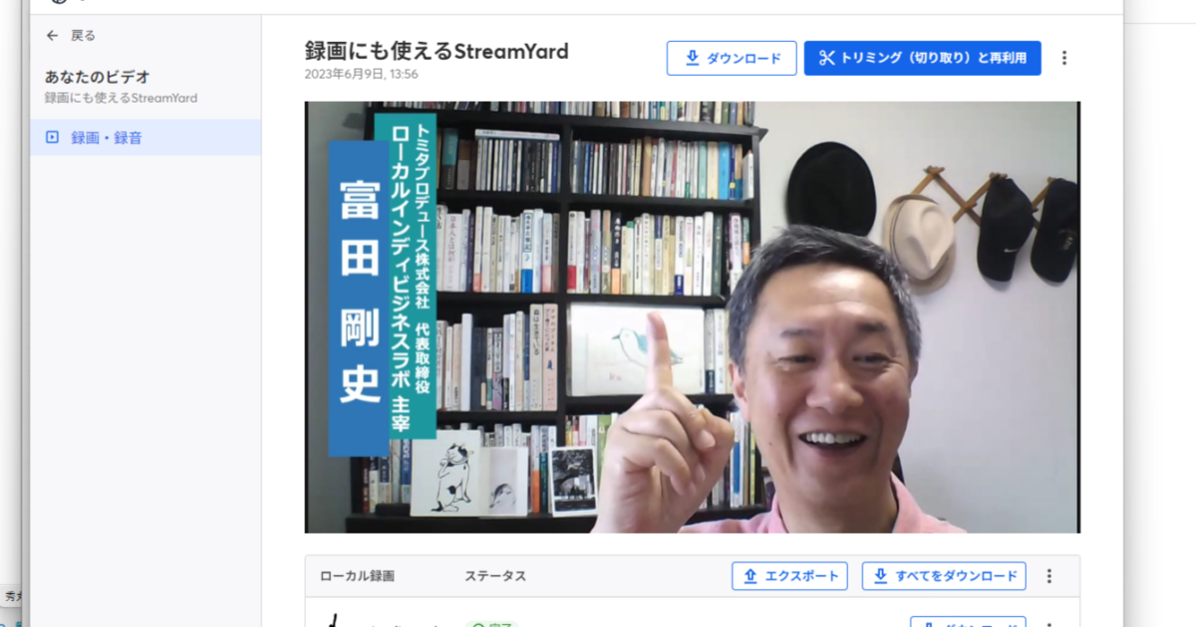Select 録画・録音 in the sidebar
Screen dimensions: 1196x627
point(106,137)
